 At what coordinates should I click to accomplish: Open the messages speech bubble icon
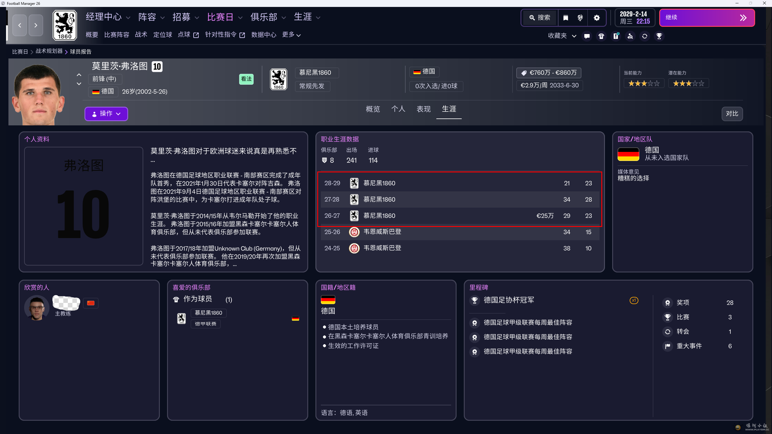587,36
